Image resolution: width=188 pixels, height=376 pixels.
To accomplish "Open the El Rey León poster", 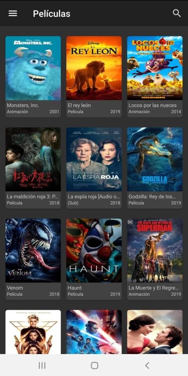I will (94, 68).
